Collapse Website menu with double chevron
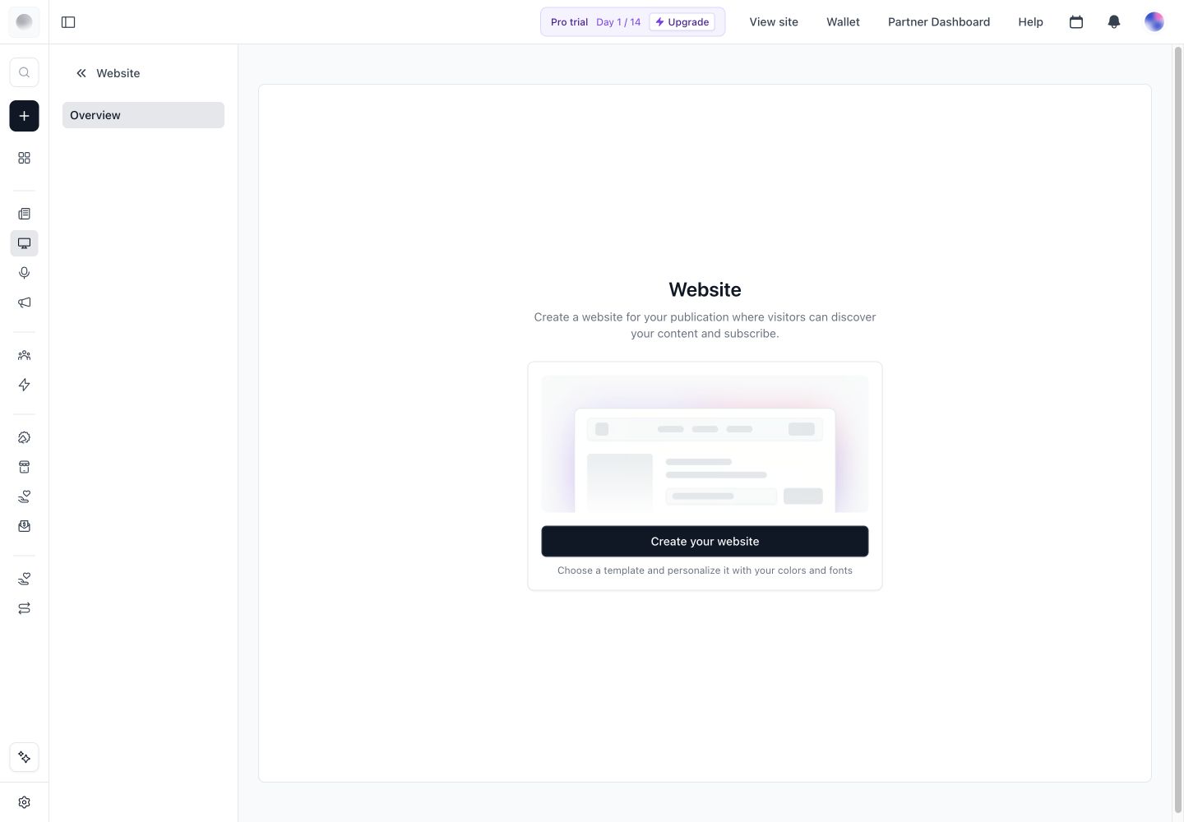 (81, 73)
